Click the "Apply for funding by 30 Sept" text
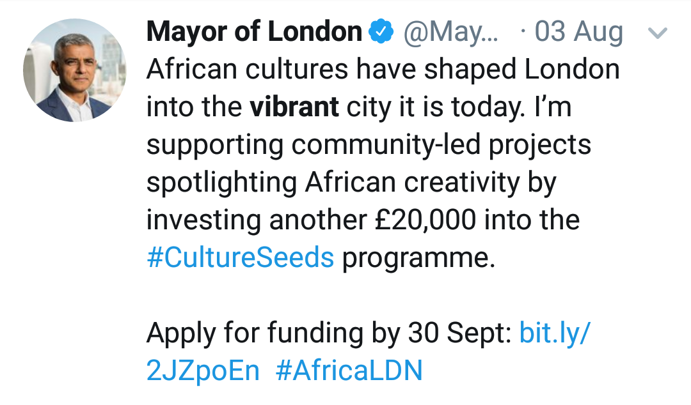Screen dimensions: 691x405 pos(330,332)
